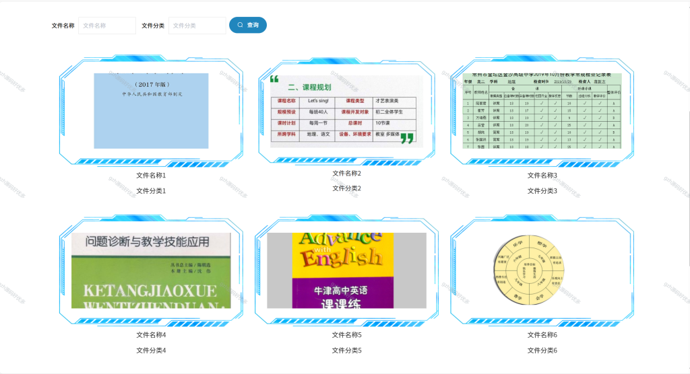
Task: Select the label 文件分类6
Action: tap(542, 350)
